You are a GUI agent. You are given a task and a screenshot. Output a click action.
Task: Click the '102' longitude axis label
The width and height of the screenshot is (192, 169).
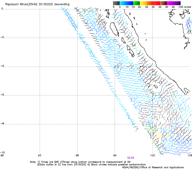point(153,155)
